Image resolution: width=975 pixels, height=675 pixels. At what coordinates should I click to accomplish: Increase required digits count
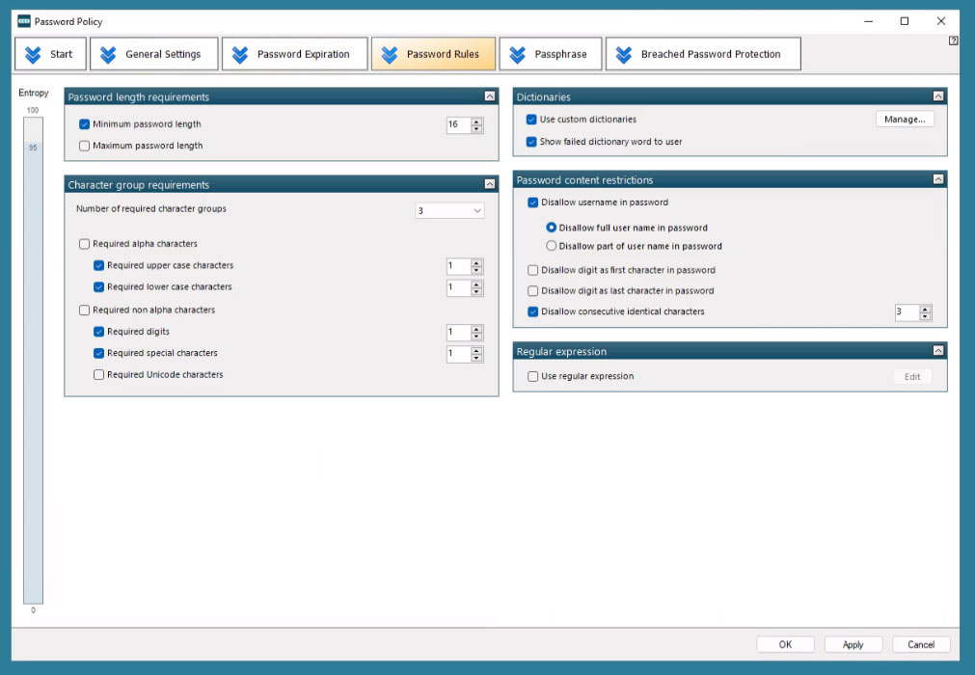476,329
